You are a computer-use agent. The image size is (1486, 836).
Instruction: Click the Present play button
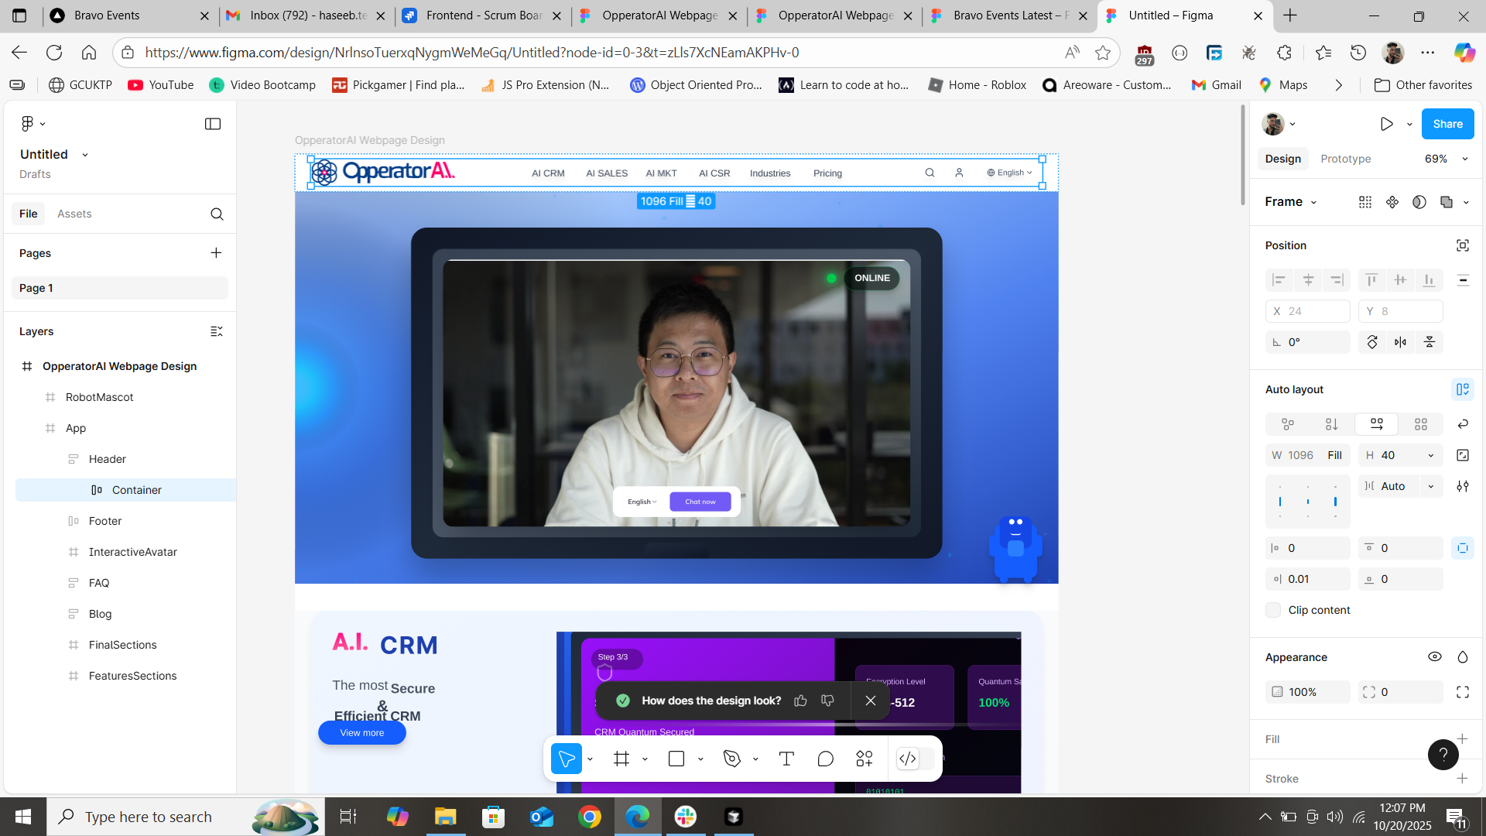coord(1386,124)
